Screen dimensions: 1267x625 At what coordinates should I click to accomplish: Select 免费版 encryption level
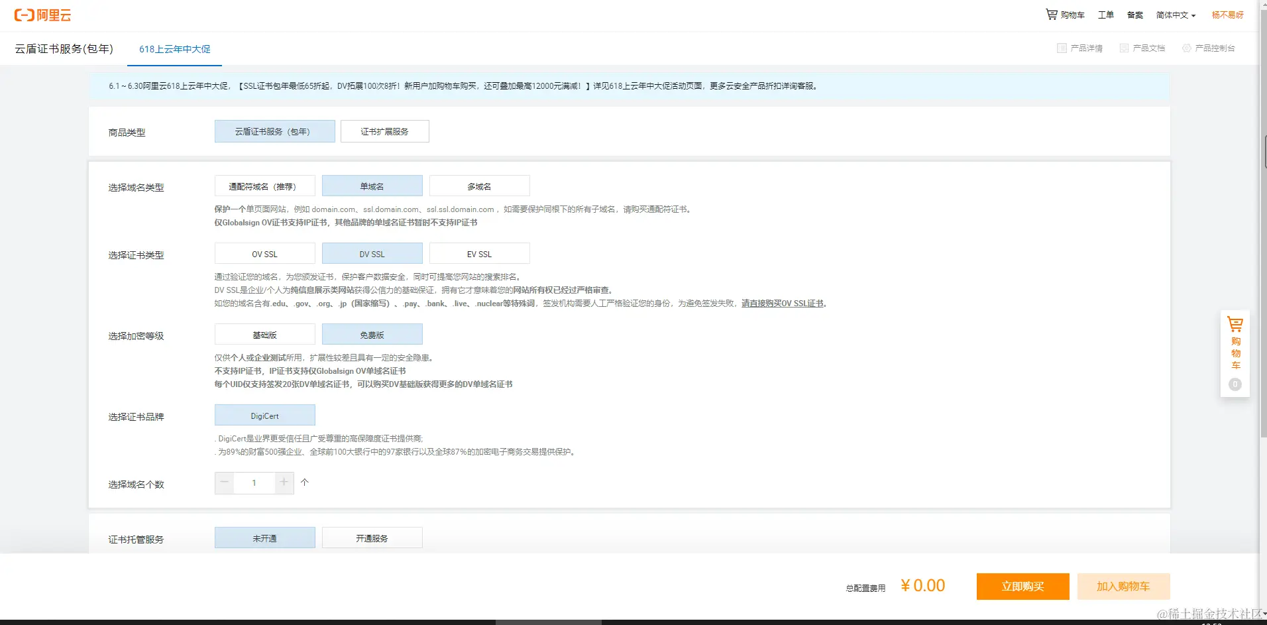[x=372, y=335]
